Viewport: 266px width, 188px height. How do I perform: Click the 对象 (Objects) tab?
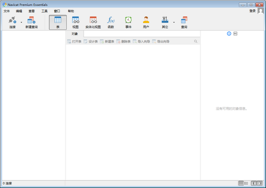74,34
